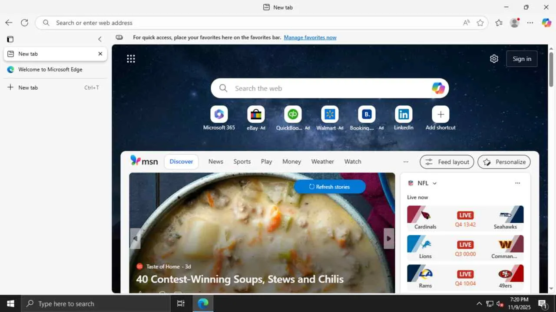
Task: Open the Feed layout options
Action: 447,162
